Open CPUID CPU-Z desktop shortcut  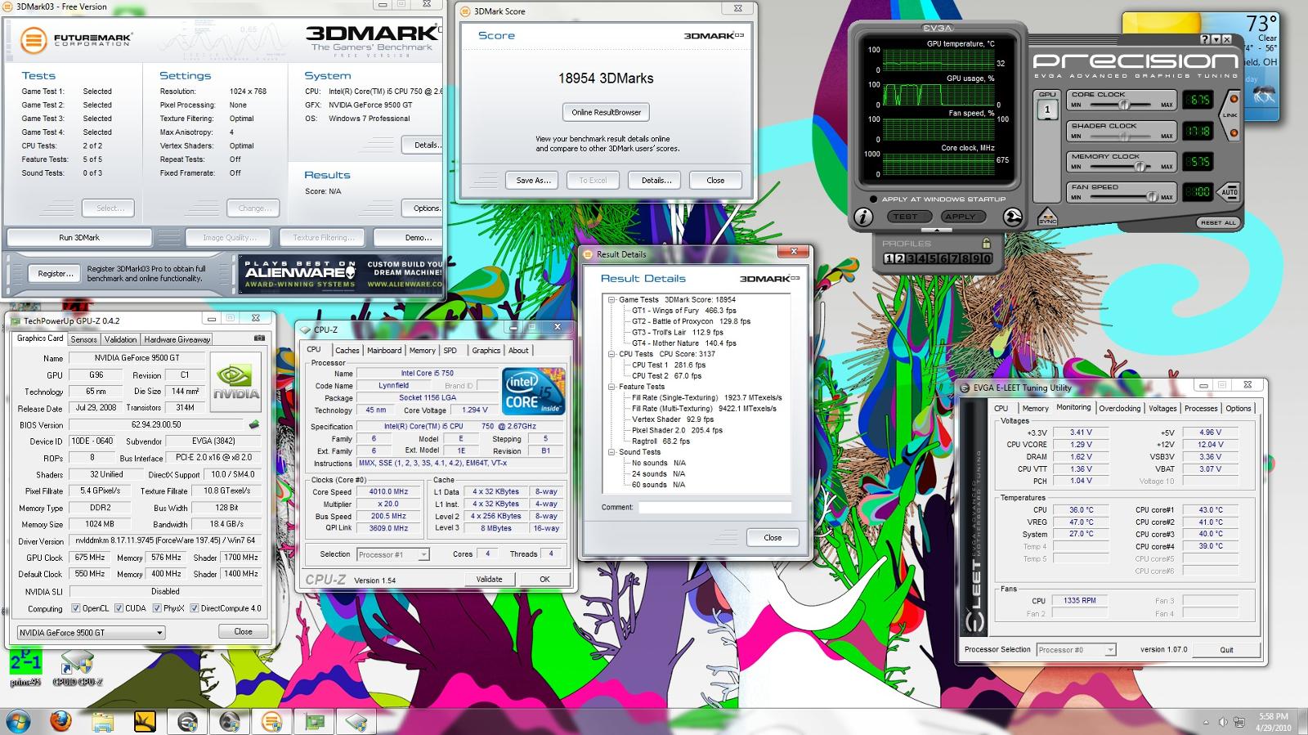pos(77,667)
